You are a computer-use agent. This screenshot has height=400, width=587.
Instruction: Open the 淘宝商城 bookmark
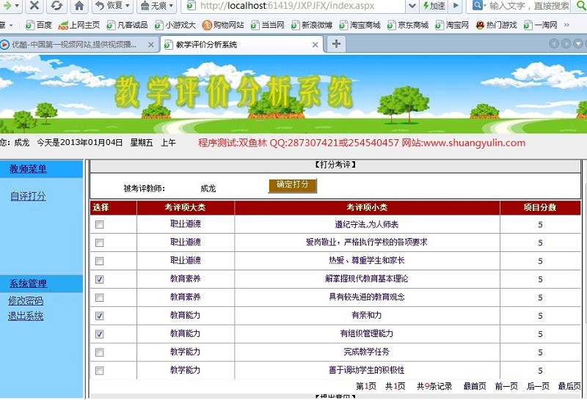tap(360, 25)
